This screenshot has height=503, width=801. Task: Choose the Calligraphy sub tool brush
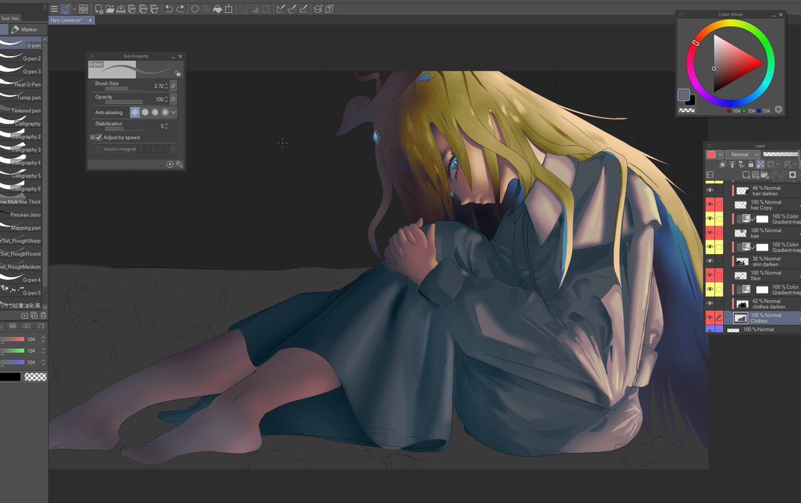(21, 123)
